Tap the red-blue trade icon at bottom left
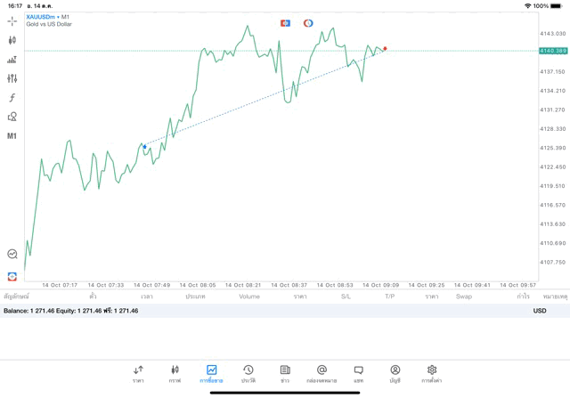570x398 pixels. point(12,276)
